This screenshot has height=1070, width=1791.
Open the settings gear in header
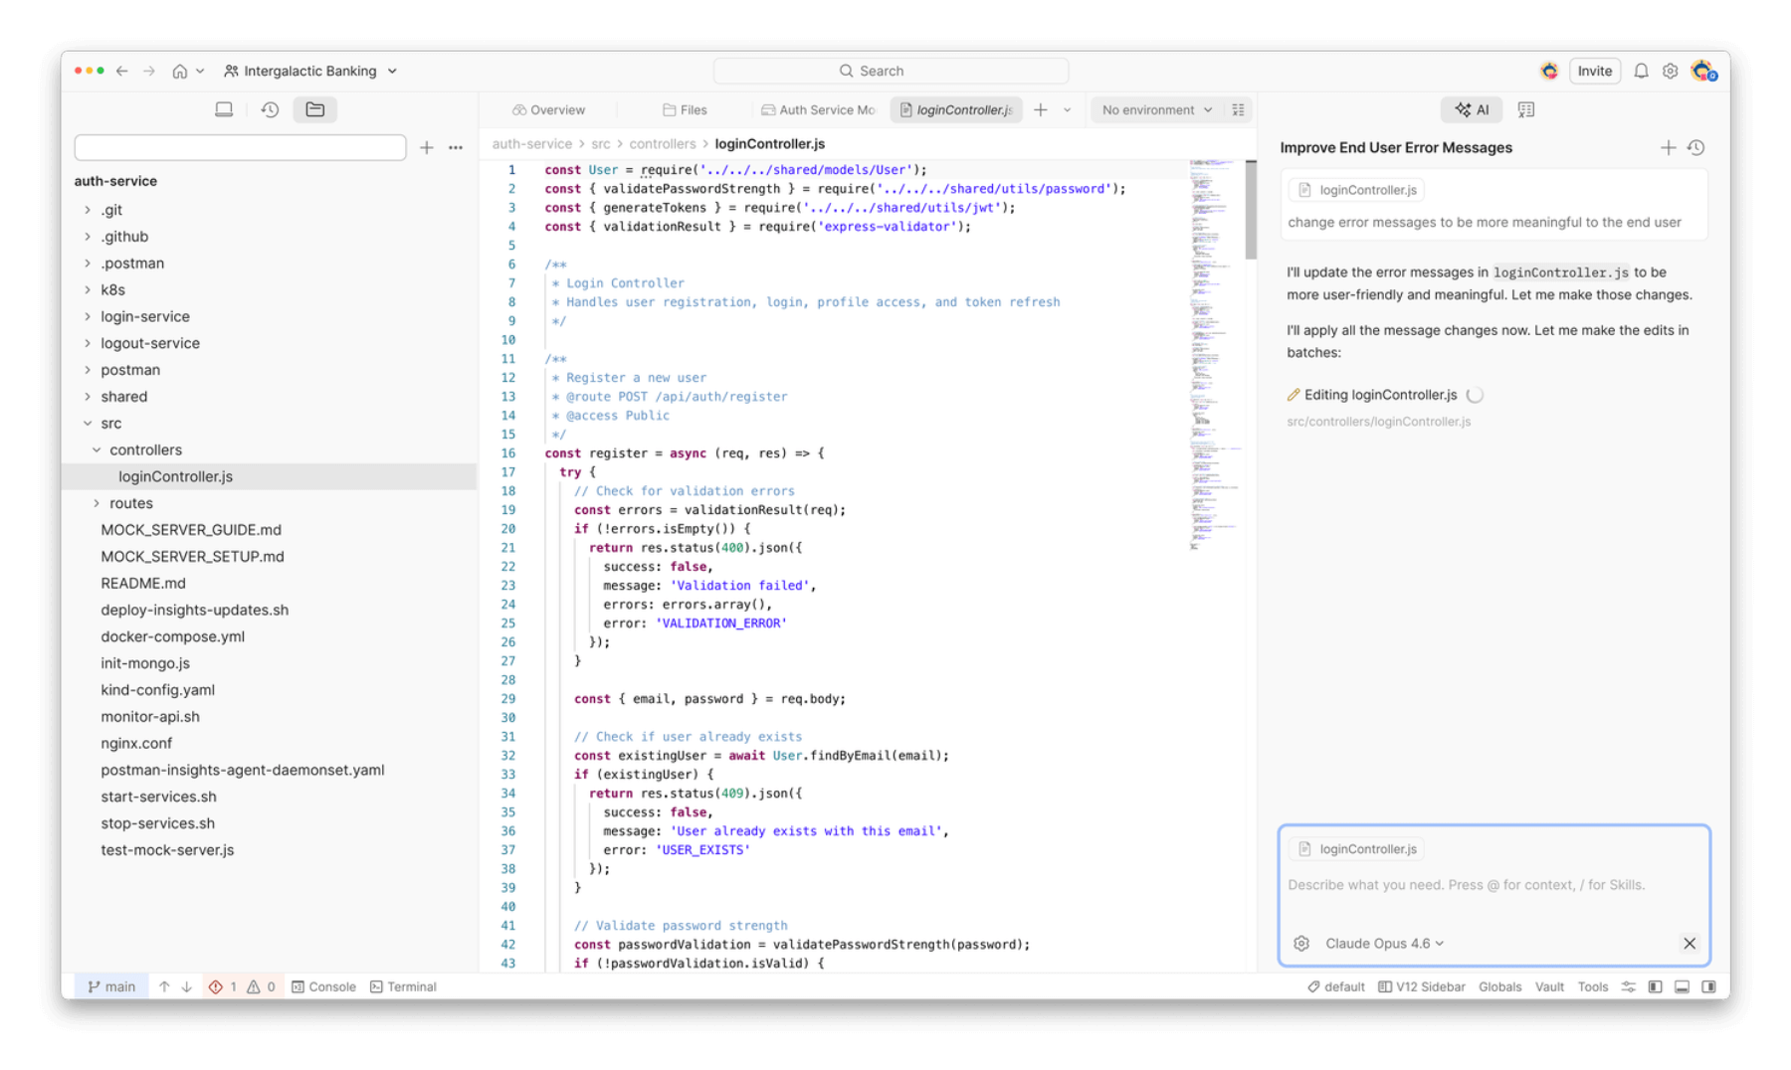[x=1670, y=71]
